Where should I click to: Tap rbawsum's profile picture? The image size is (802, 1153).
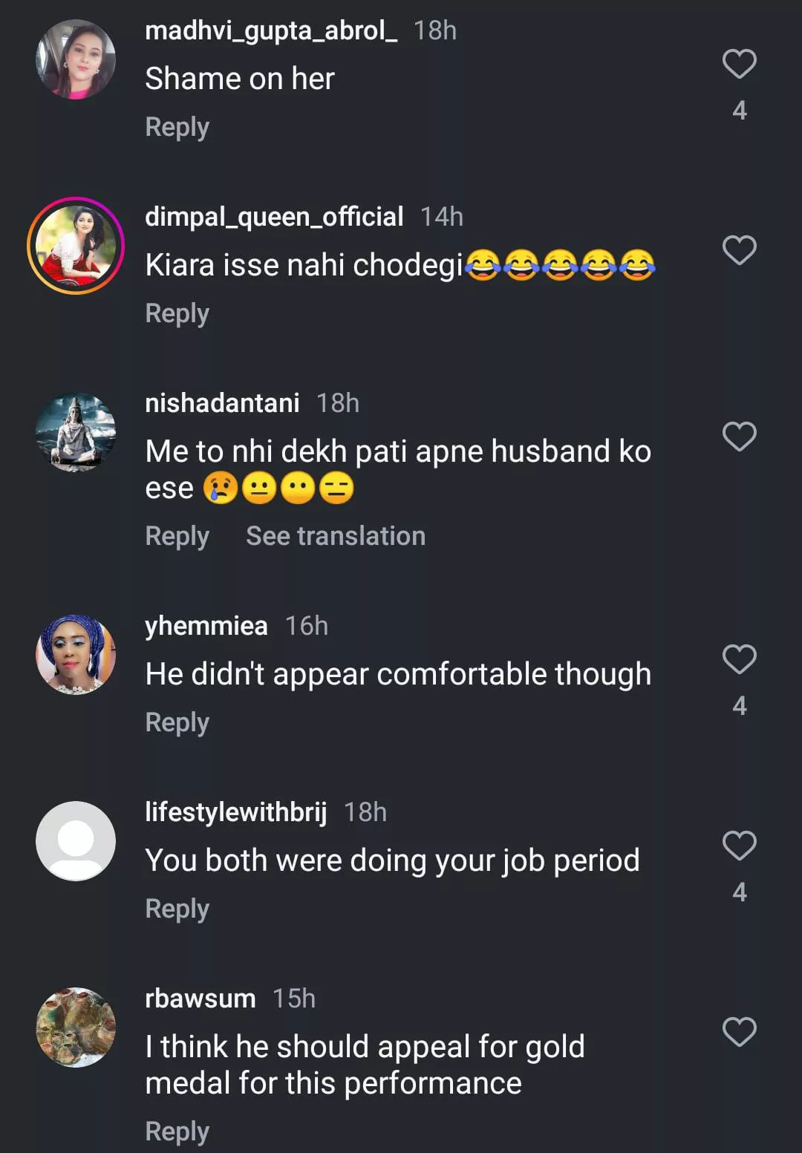click(76, 1028)
